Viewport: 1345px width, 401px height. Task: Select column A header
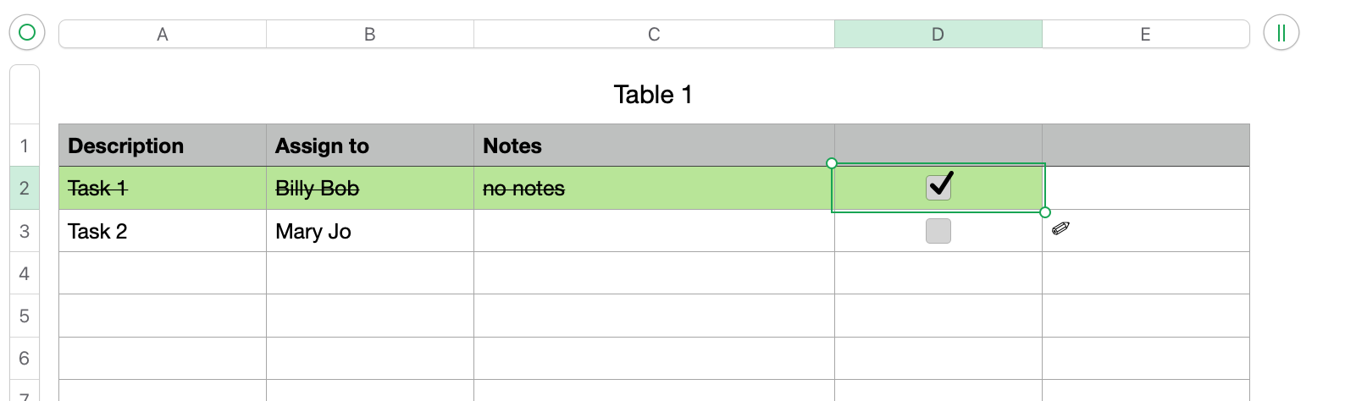tap(163, 35)
